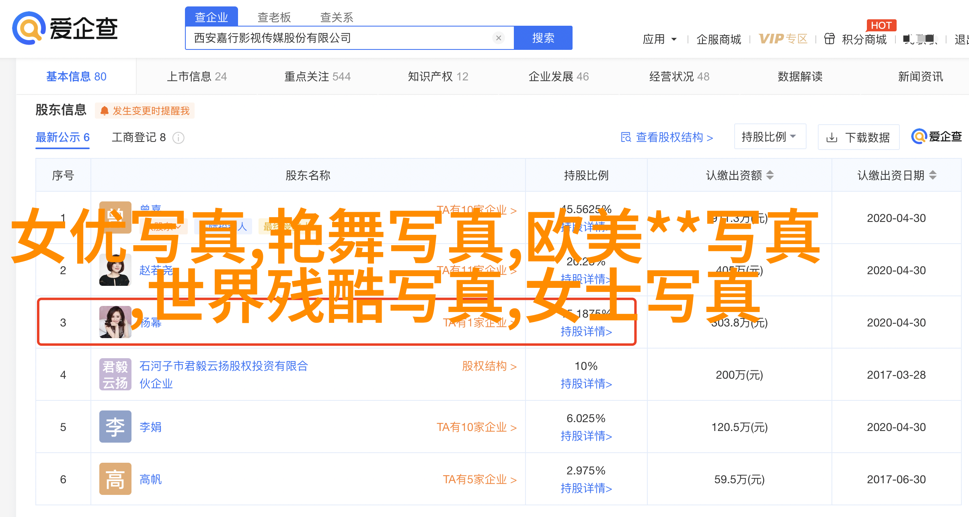This screenshot has height=517, width=969.
Task: Click 发生变更时提醒我 bell reminder
Action: 145,111
